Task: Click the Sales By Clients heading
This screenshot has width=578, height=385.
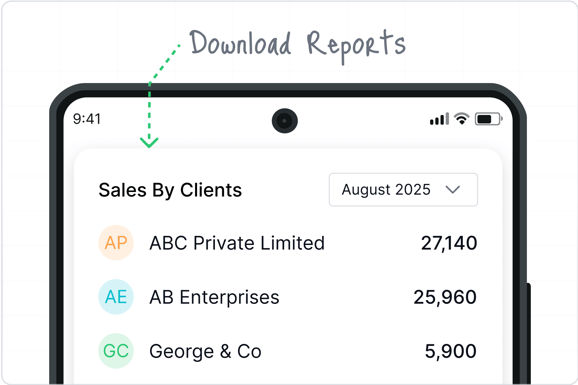Action: 170,190
